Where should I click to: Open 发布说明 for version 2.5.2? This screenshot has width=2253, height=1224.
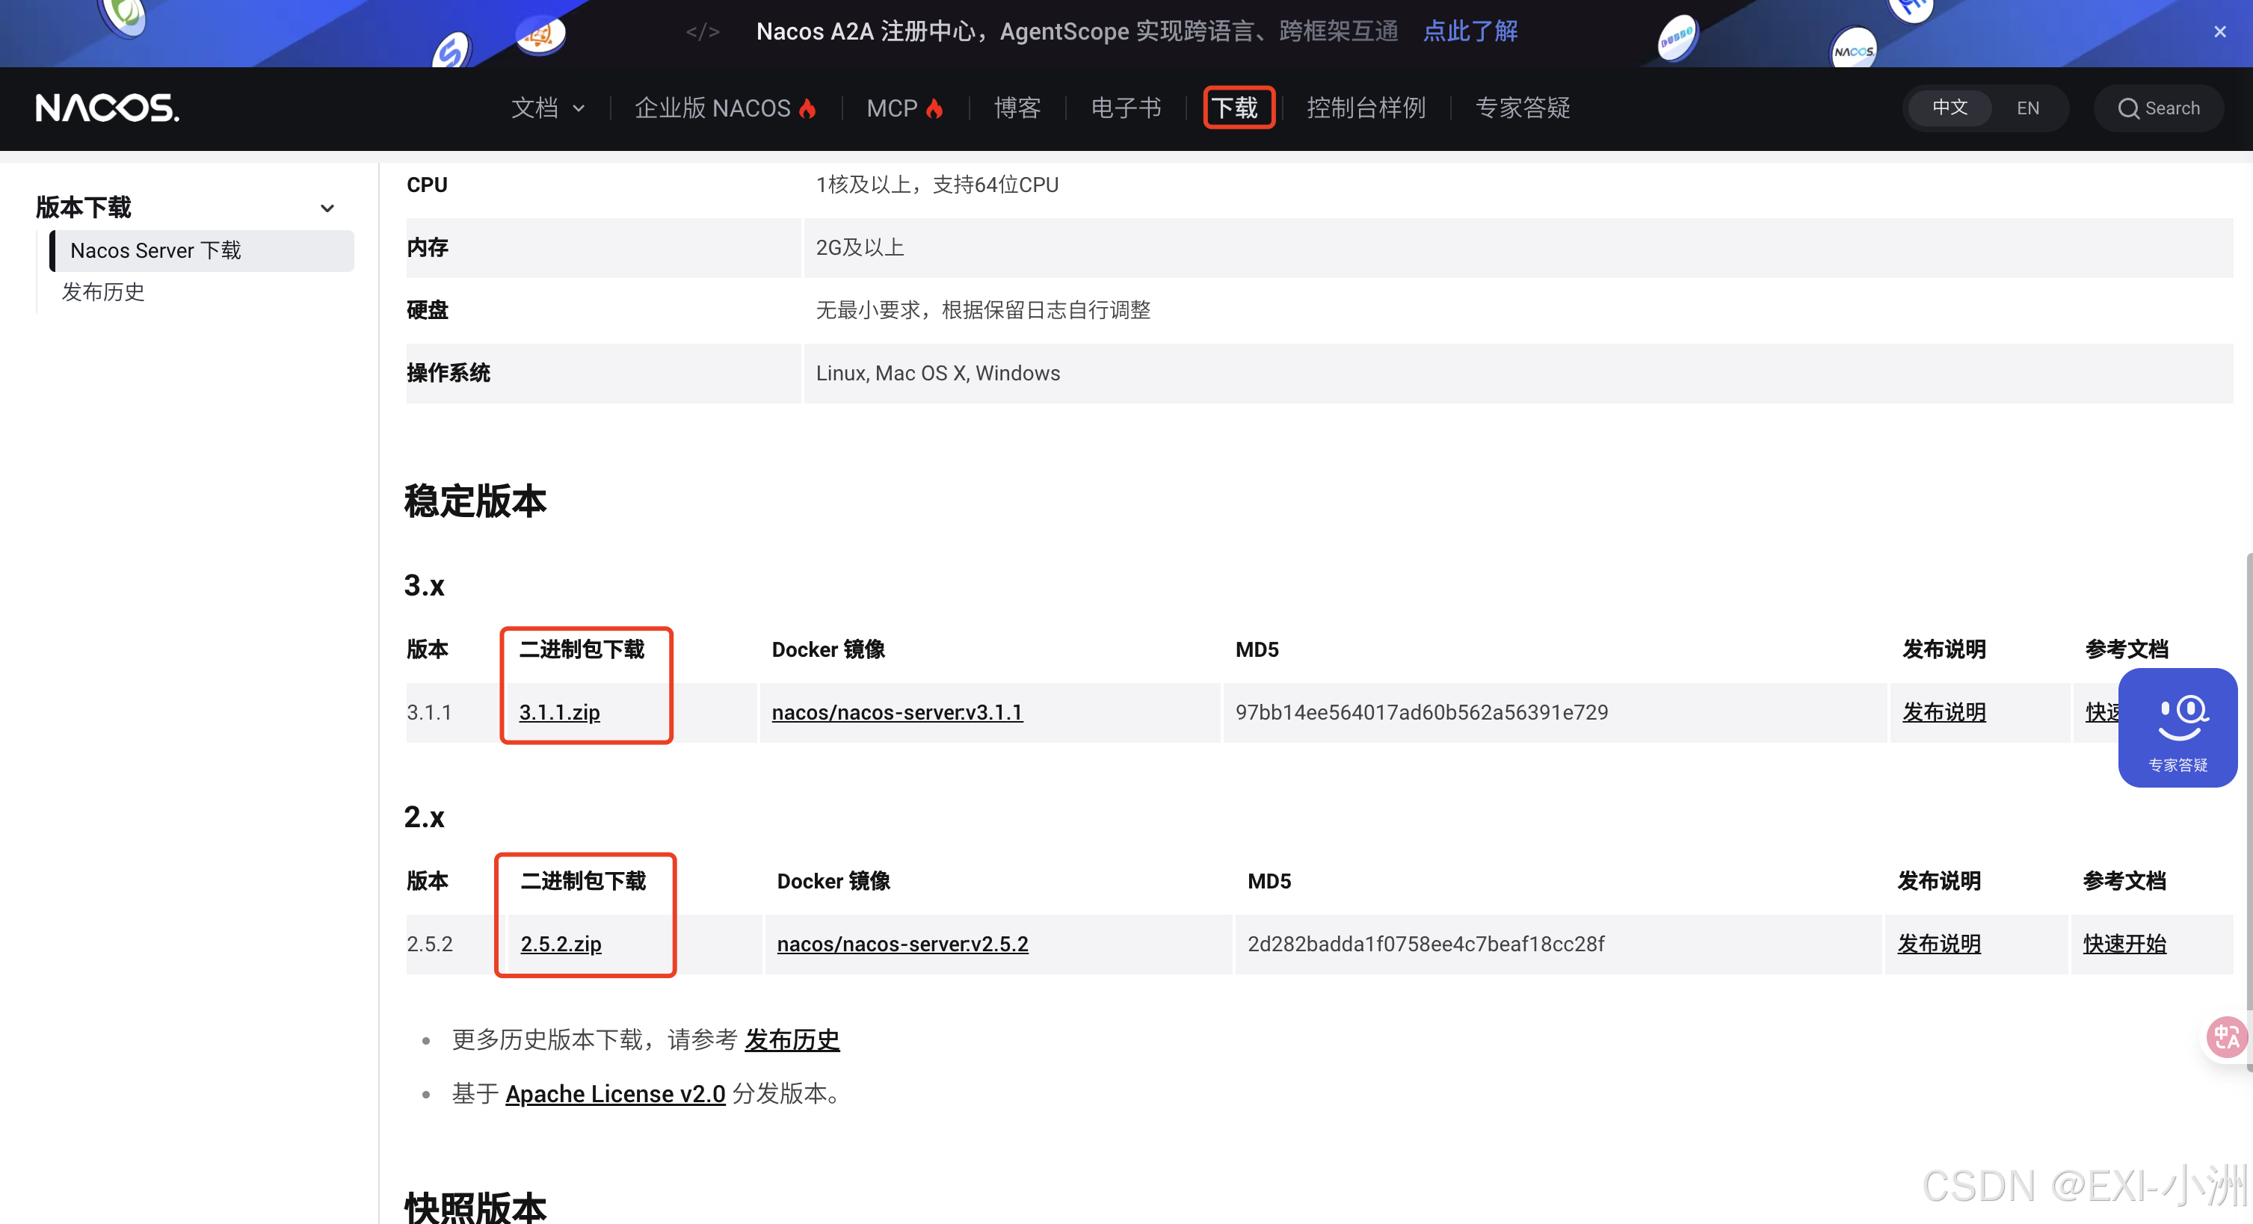pyautogui.click(x=1939, y=945)
